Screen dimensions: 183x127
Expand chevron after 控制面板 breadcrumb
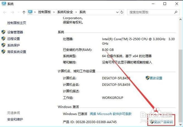point(54,12)
